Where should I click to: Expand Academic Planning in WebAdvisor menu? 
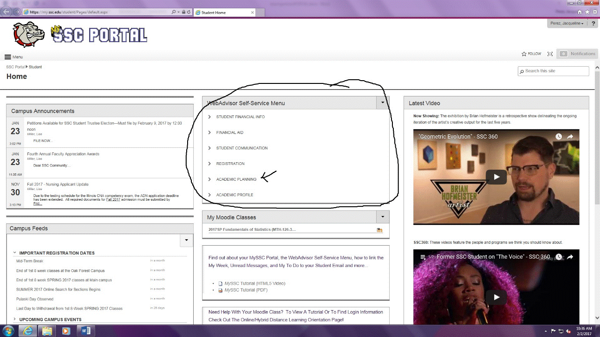236,179
